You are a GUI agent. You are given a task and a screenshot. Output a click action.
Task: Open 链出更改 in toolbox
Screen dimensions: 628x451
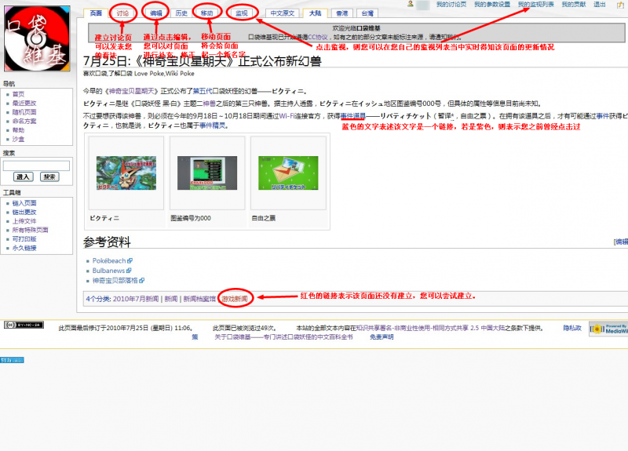point(24,212)
